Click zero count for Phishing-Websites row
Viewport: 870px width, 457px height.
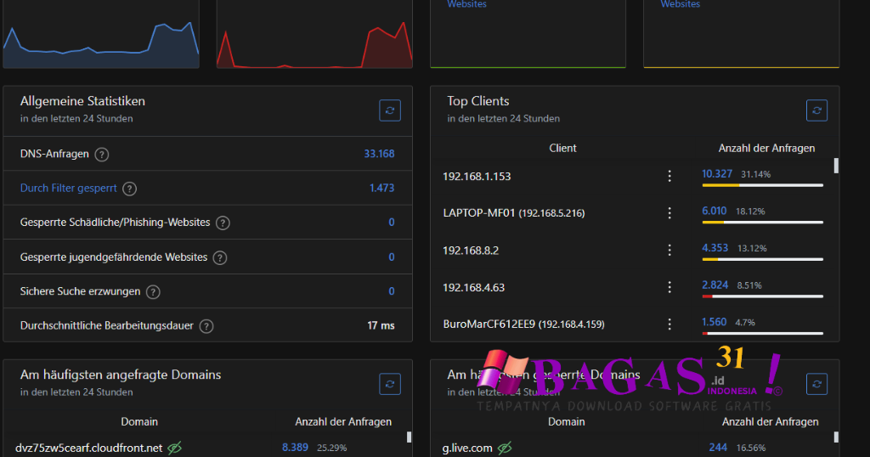[x=391, y=223]
